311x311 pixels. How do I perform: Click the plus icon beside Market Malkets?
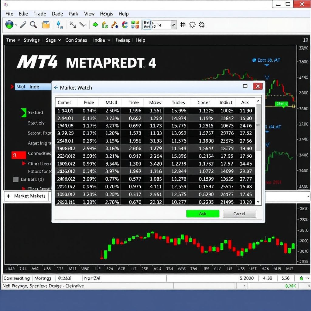pos(9,196)
